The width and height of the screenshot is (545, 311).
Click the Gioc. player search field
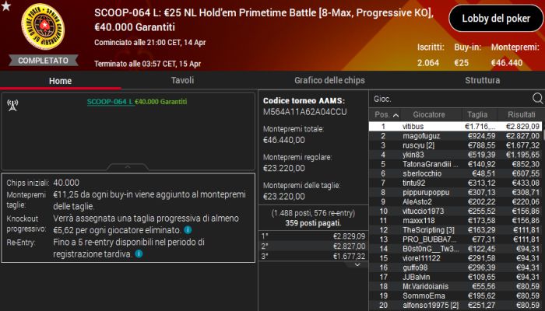(450, 99)
